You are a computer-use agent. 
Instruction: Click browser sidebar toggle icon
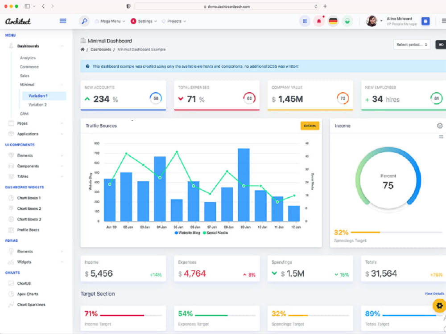coord(27,6)
